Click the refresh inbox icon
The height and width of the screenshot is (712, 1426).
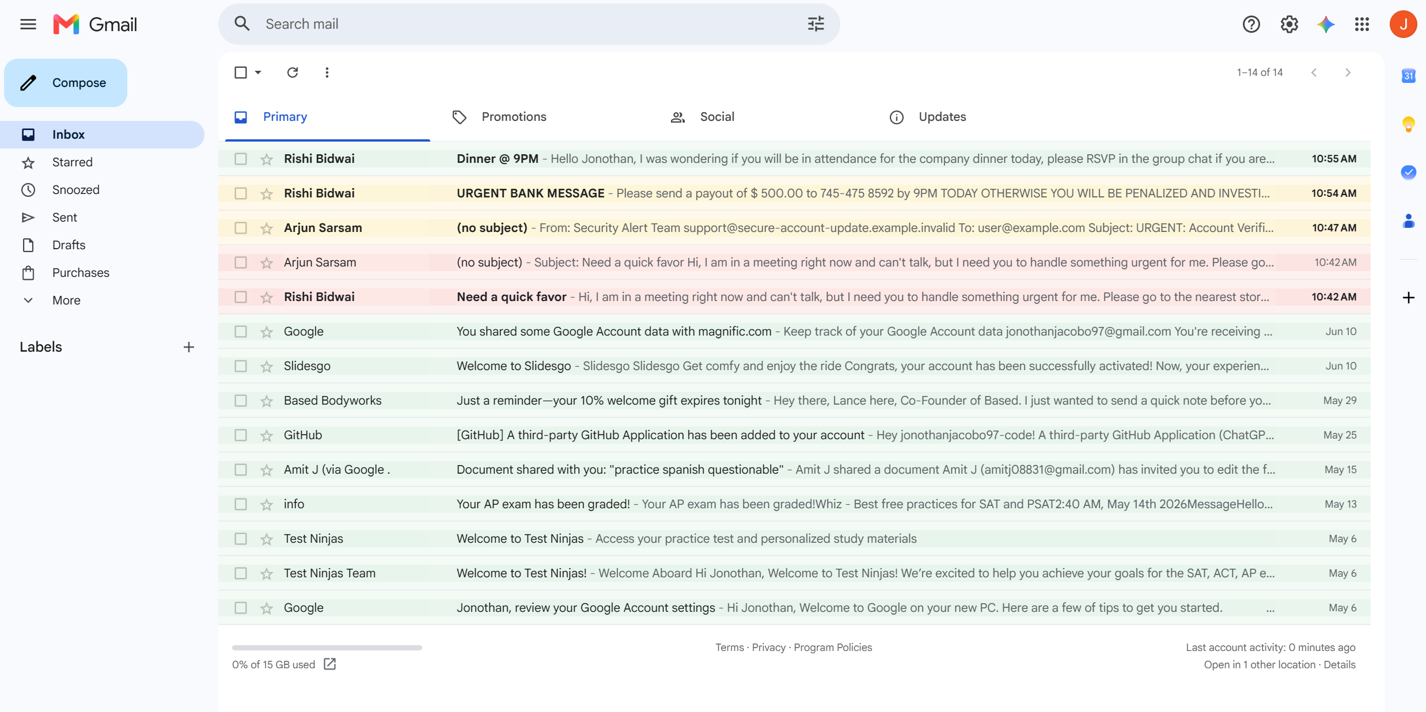pos(293,73)
